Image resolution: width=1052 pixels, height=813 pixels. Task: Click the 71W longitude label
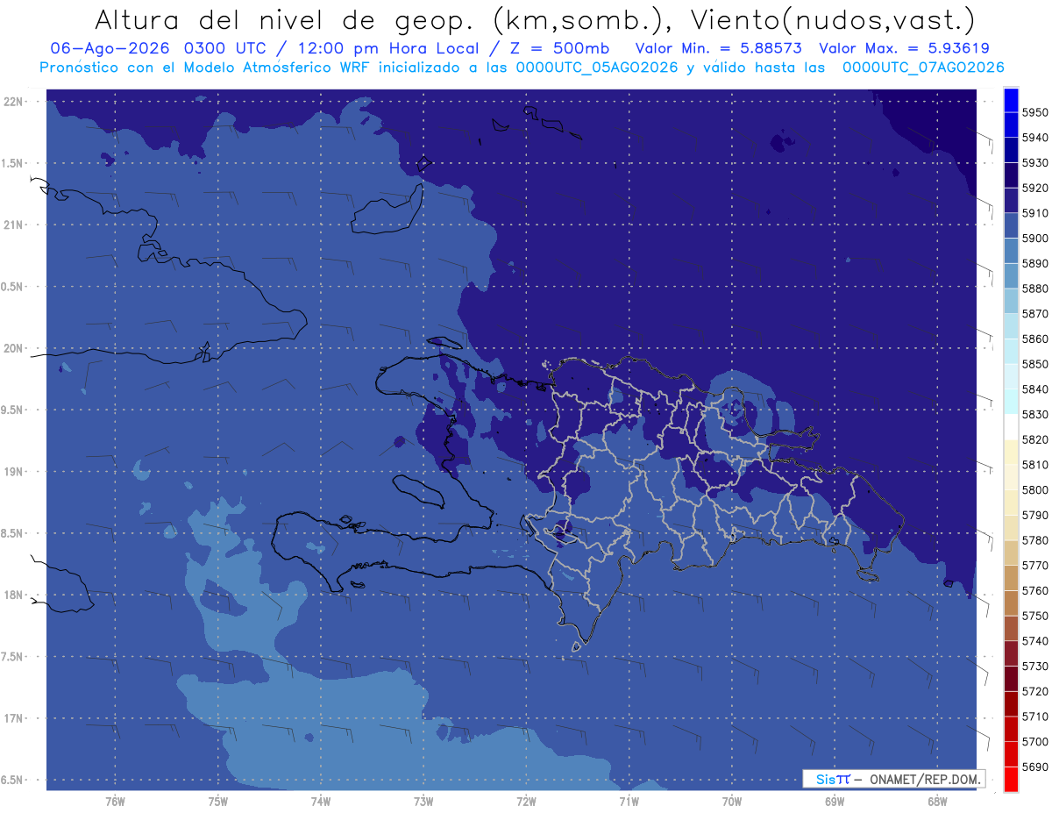(629, 802)
